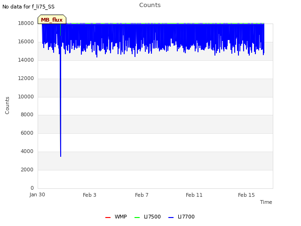Click the chart title 'Counts' at top
Viewport: 301px width, 226px height.
150,5
